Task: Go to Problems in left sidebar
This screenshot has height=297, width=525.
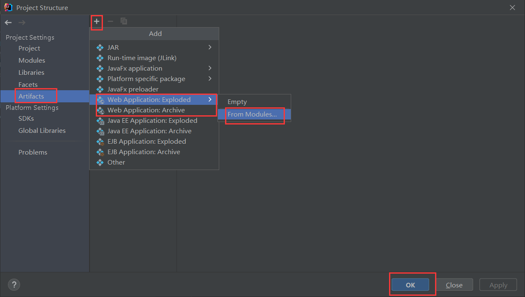Action: coord(33,152)
